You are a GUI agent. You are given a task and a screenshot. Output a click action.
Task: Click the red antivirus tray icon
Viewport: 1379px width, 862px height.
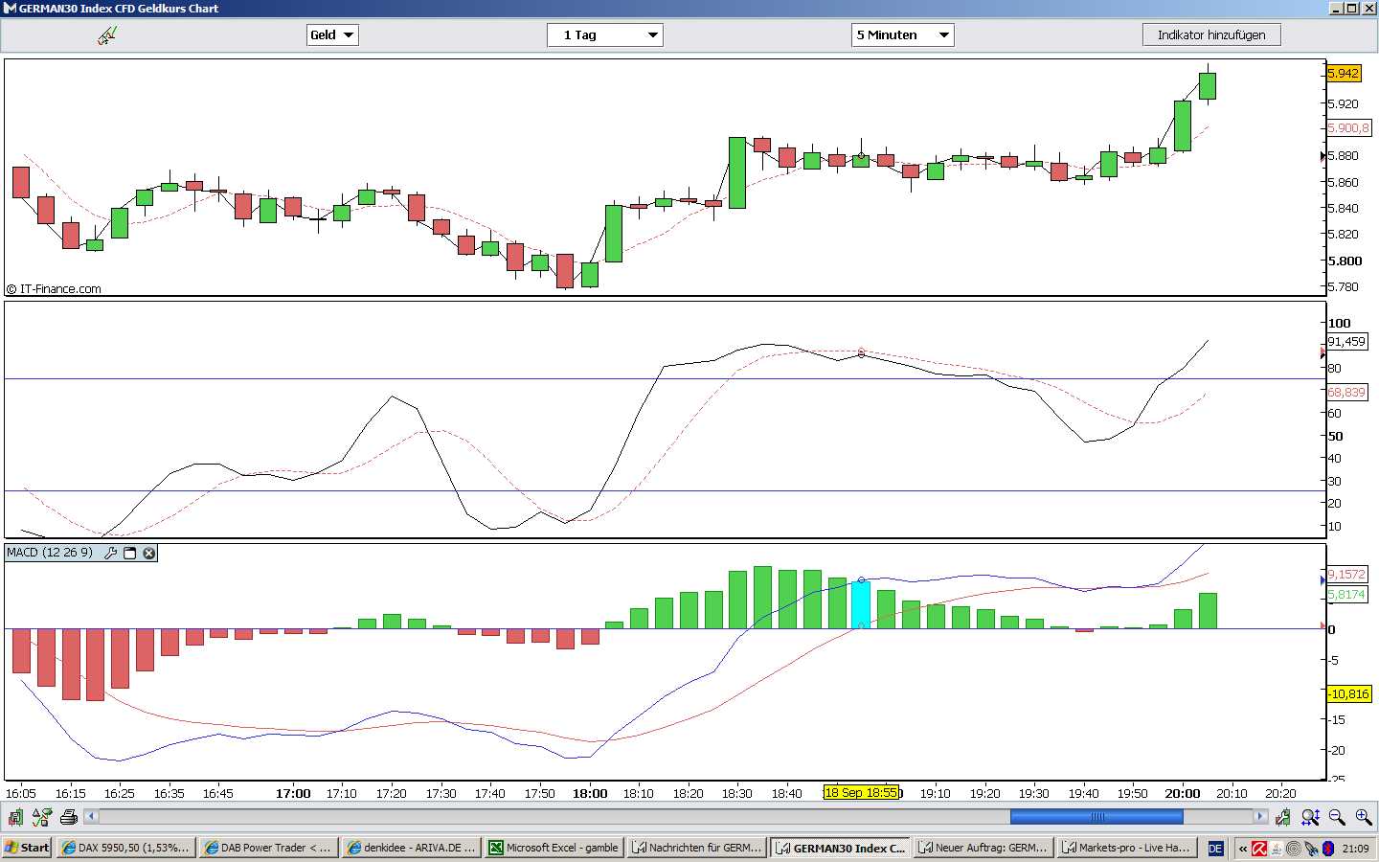pos(1259,849)
